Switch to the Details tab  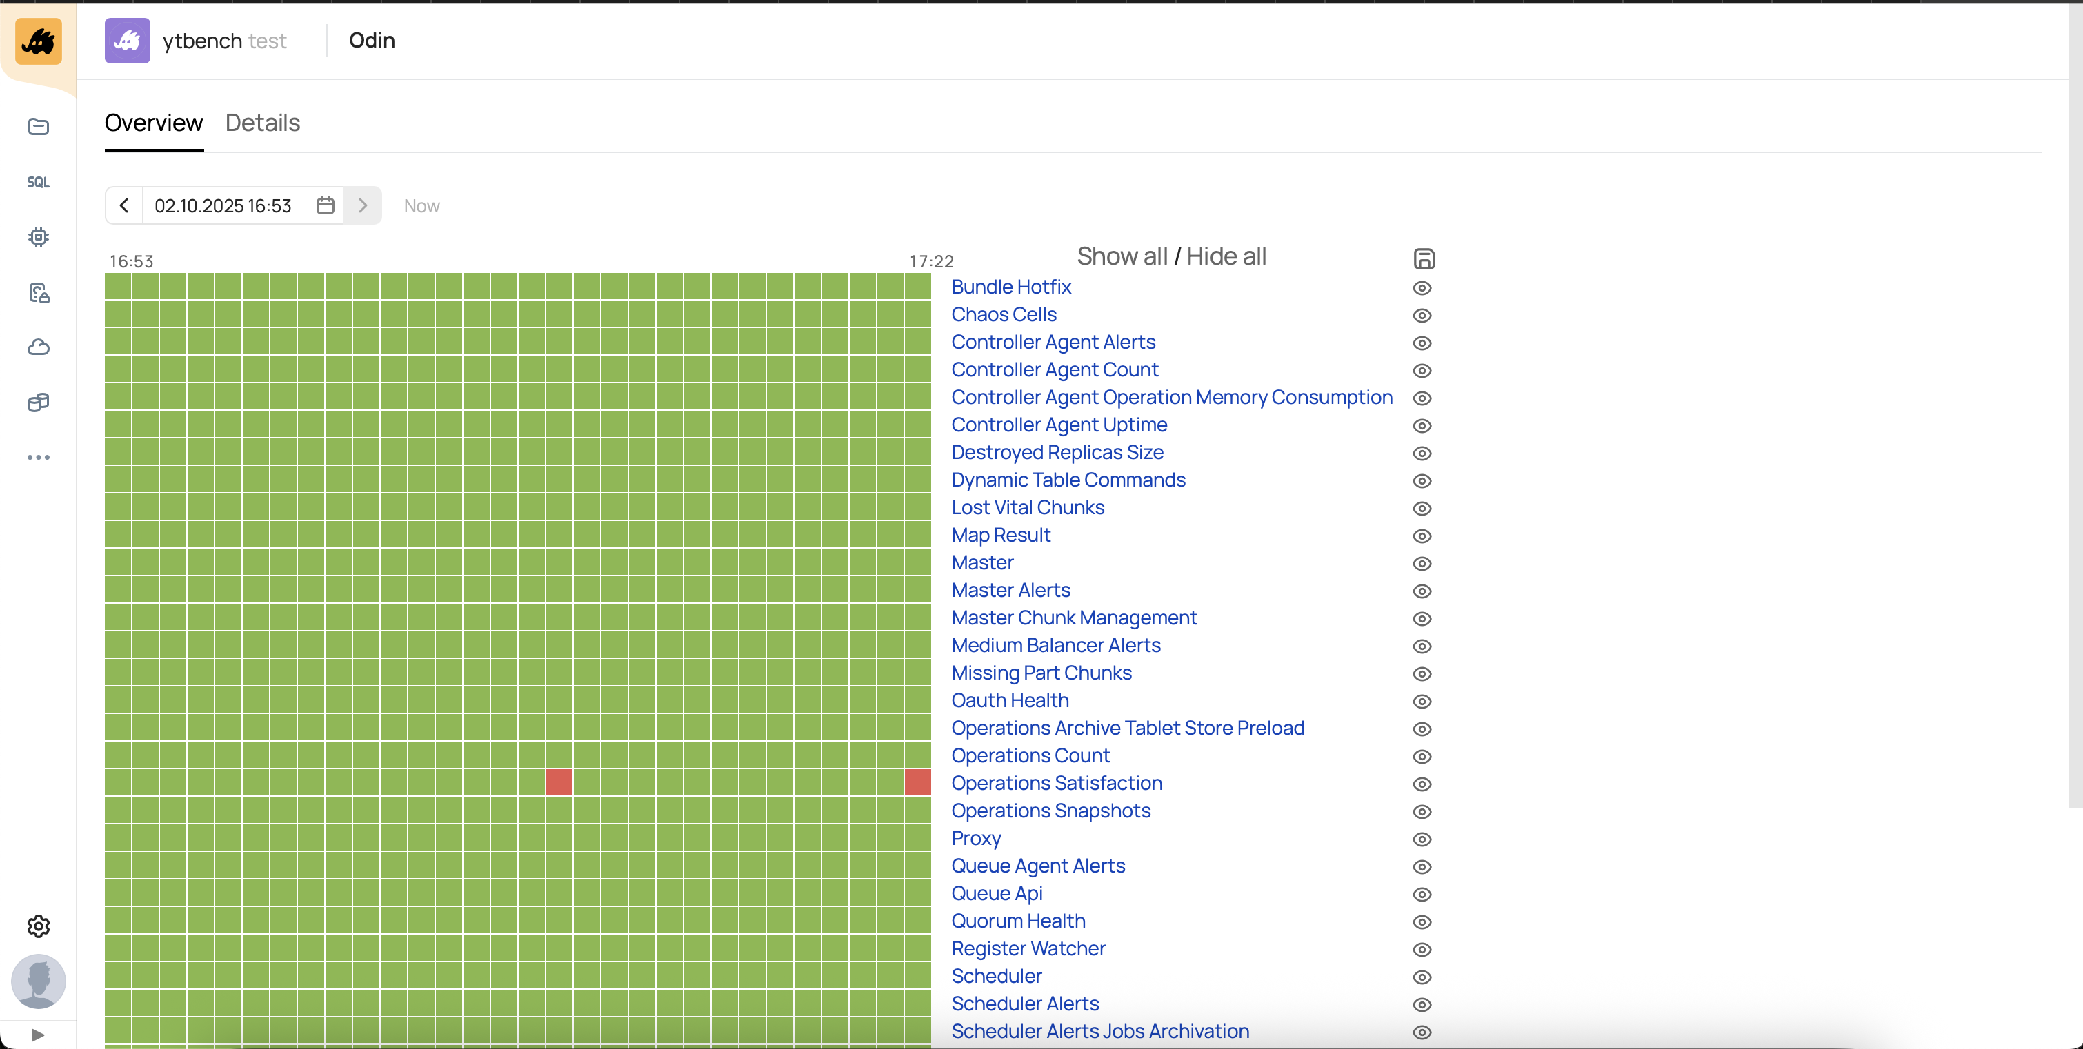tap(262, 123)
